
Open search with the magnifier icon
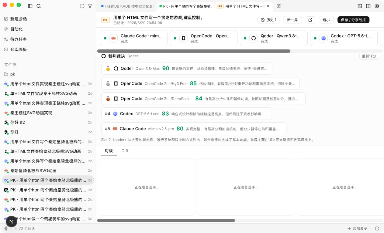click(39, 6)
